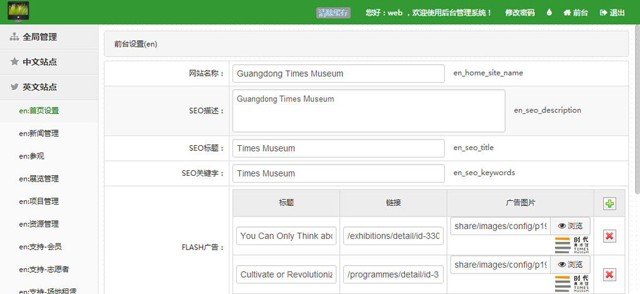Open 前台 front site link
Screen dimensions: 640x294
click(576, 13)
